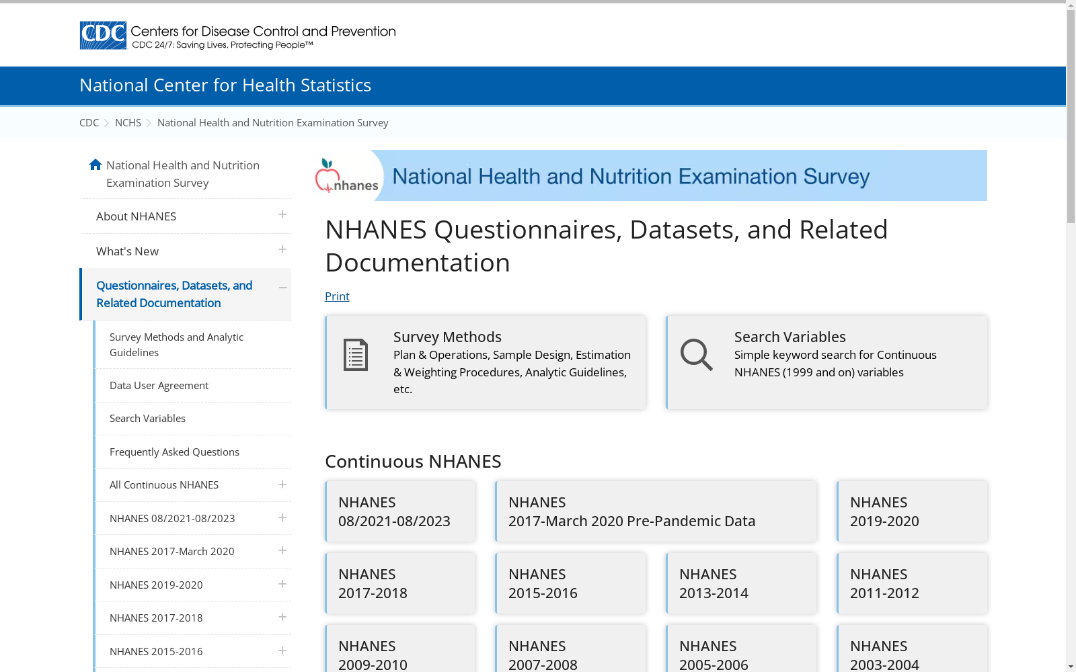1076x672 pixels.
Task: Open NHANES 2017-March 2020 Pre-Pandemic Data card
Action: pos(656,511)
